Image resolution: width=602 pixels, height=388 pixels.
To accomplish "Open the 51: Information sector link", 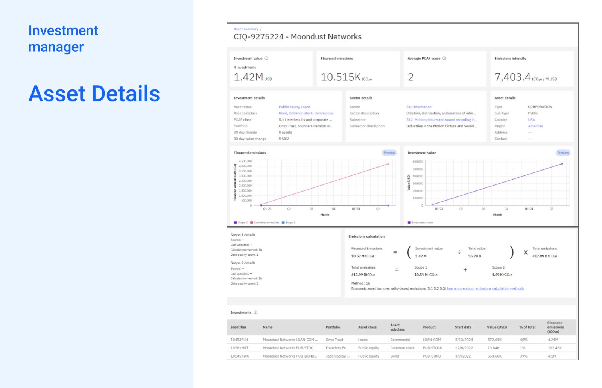I will [x=419, y=107].
